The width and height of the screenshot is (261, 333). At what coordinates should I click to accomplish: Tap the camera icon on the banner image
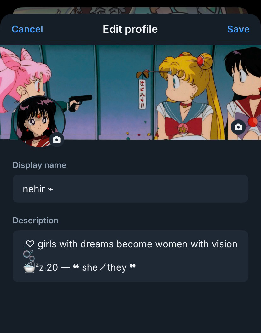(238, 127)
